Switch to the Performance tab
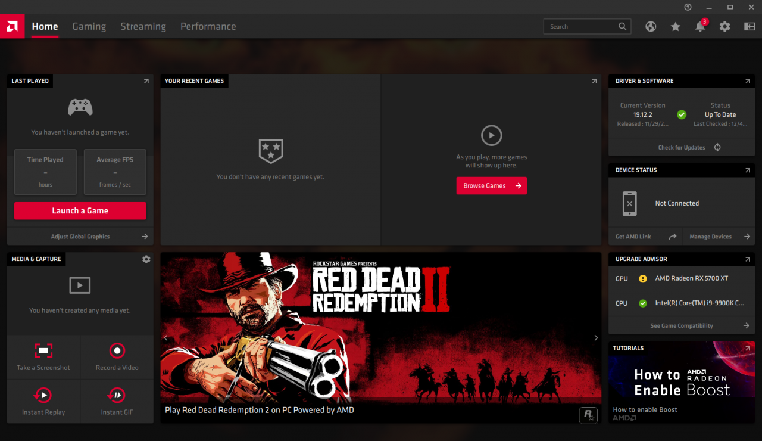 click(208, 26)
